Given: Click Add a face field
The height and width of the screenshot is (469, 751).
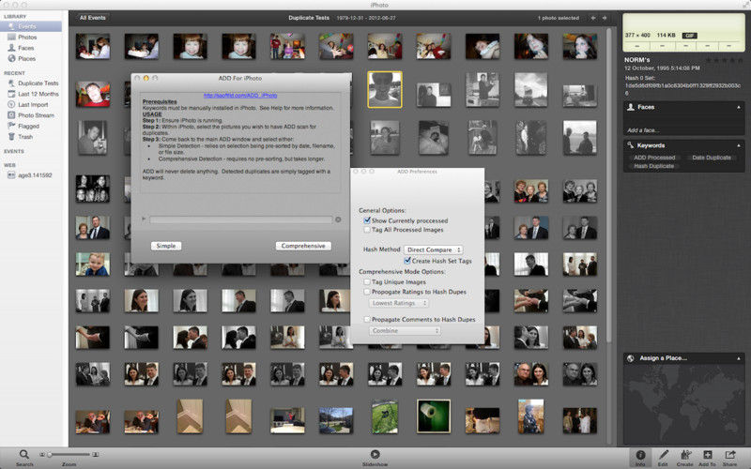Looking at the screenshot, I should pyautogui.click(x=643, y=130).
